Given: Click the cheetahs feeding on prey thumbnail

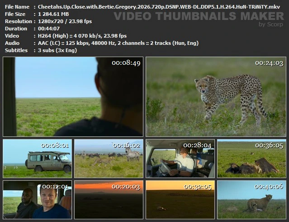Looking at the screenshot, I should [251, 159].
